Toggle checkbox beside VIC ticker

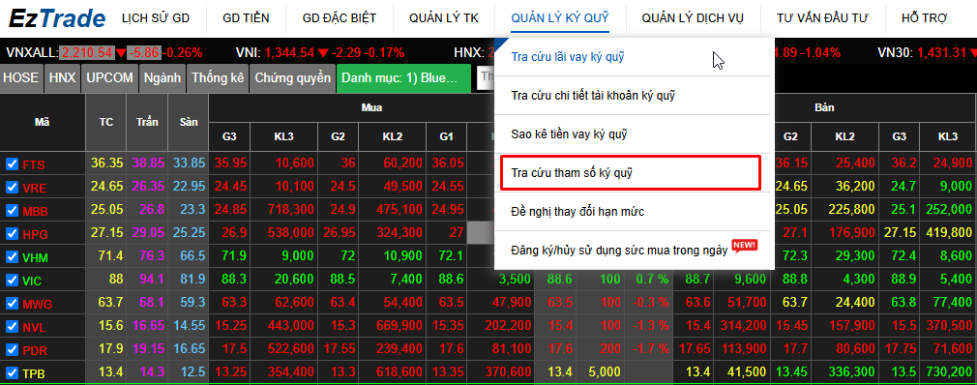pyautogui.click(x=12, y=280)
